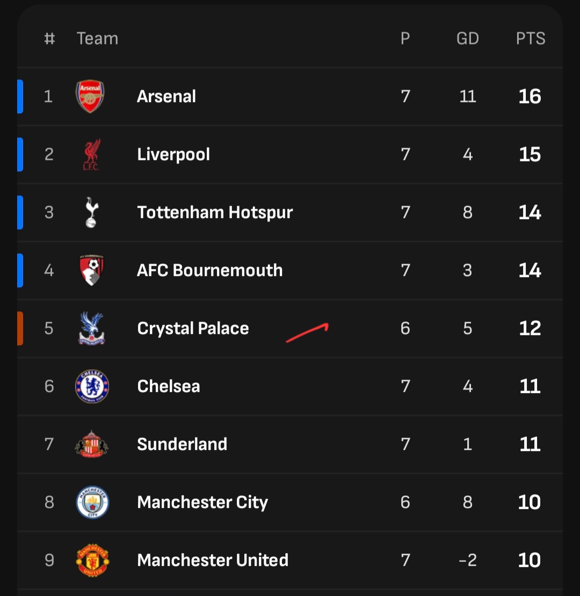The image size is (580, 596).
Task: Tap the Liverpool club crest
Action: pos(91,155)
